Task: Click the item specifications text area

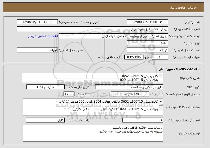Action: (x=93, y=107)
